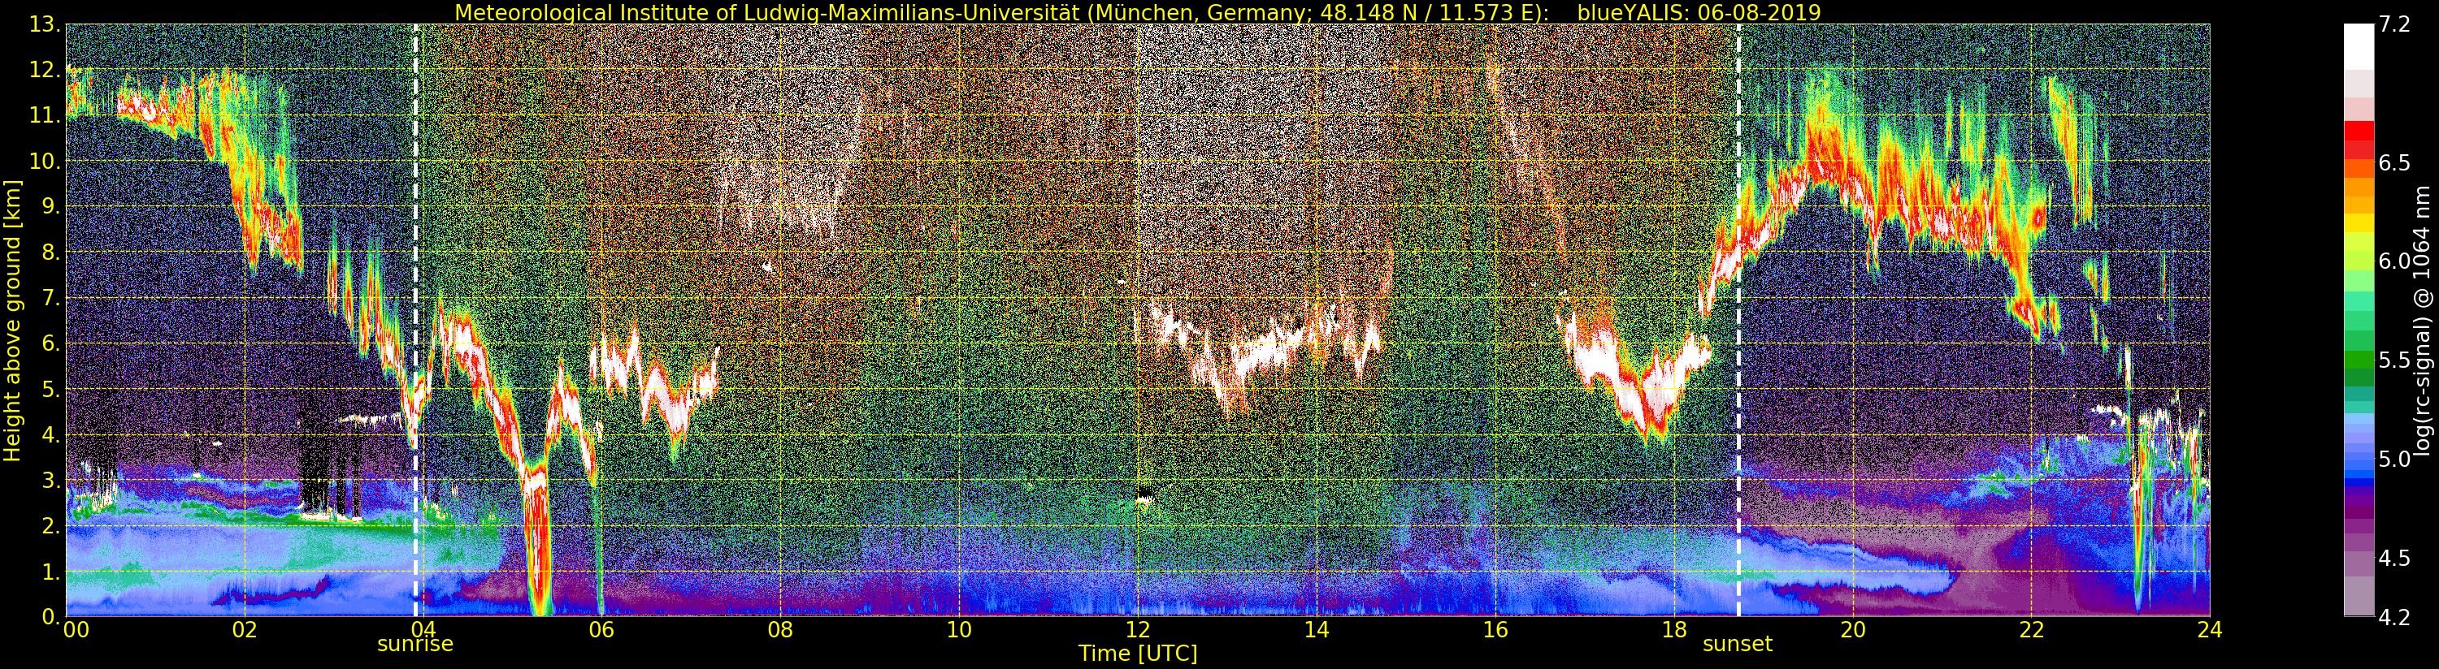2439x669 pixels.
Task: Click the '7.' tick on the height axis
Action: [52, 299]
